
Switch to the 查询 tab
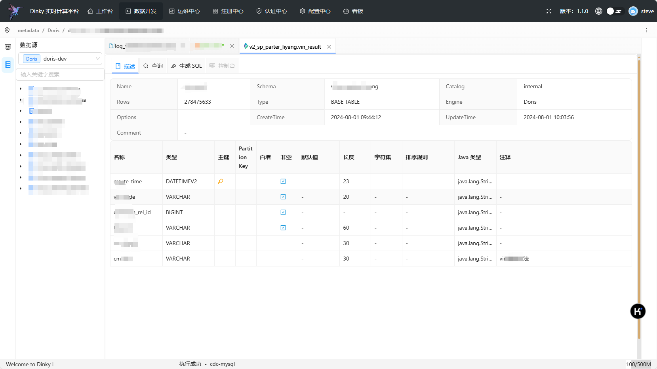pos(153,66)
